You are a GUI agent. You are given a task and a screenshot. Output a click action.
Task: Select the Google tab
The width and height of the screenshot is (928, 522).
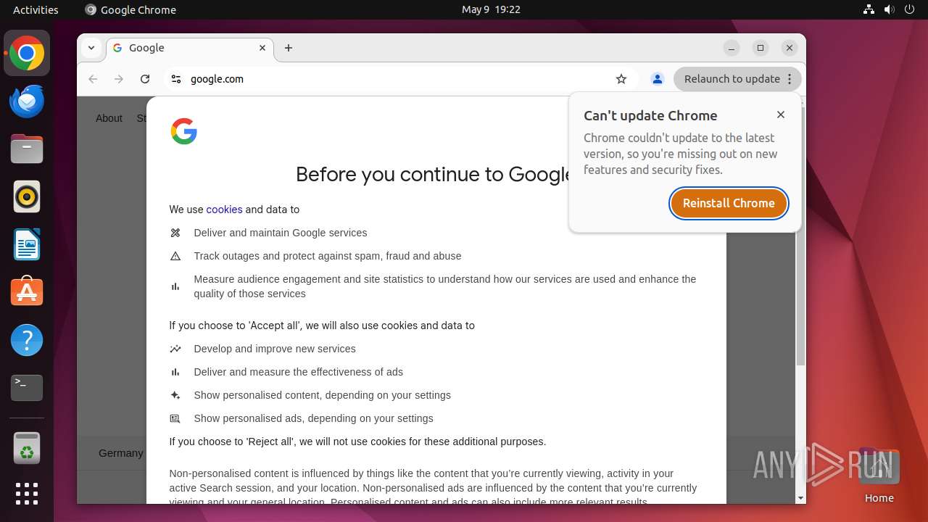pyautogui.click(x=190, y=48)
